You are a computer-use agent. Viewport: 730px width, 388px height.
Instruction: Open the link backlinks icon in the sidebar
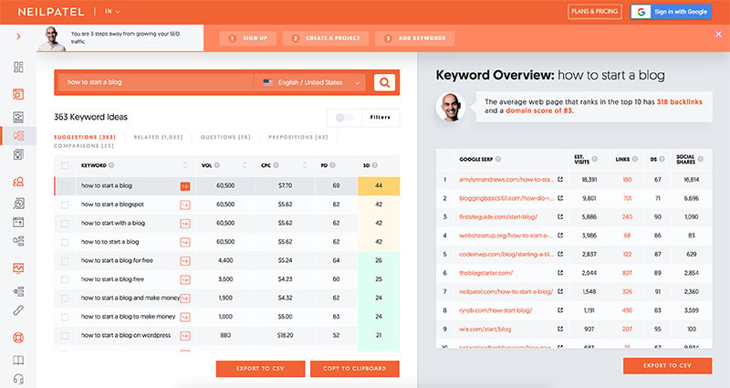click(x=18, y=310)
